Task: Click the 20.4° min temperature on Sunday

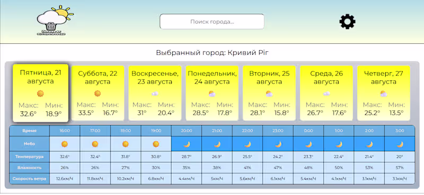Action: tap(166, 113)
